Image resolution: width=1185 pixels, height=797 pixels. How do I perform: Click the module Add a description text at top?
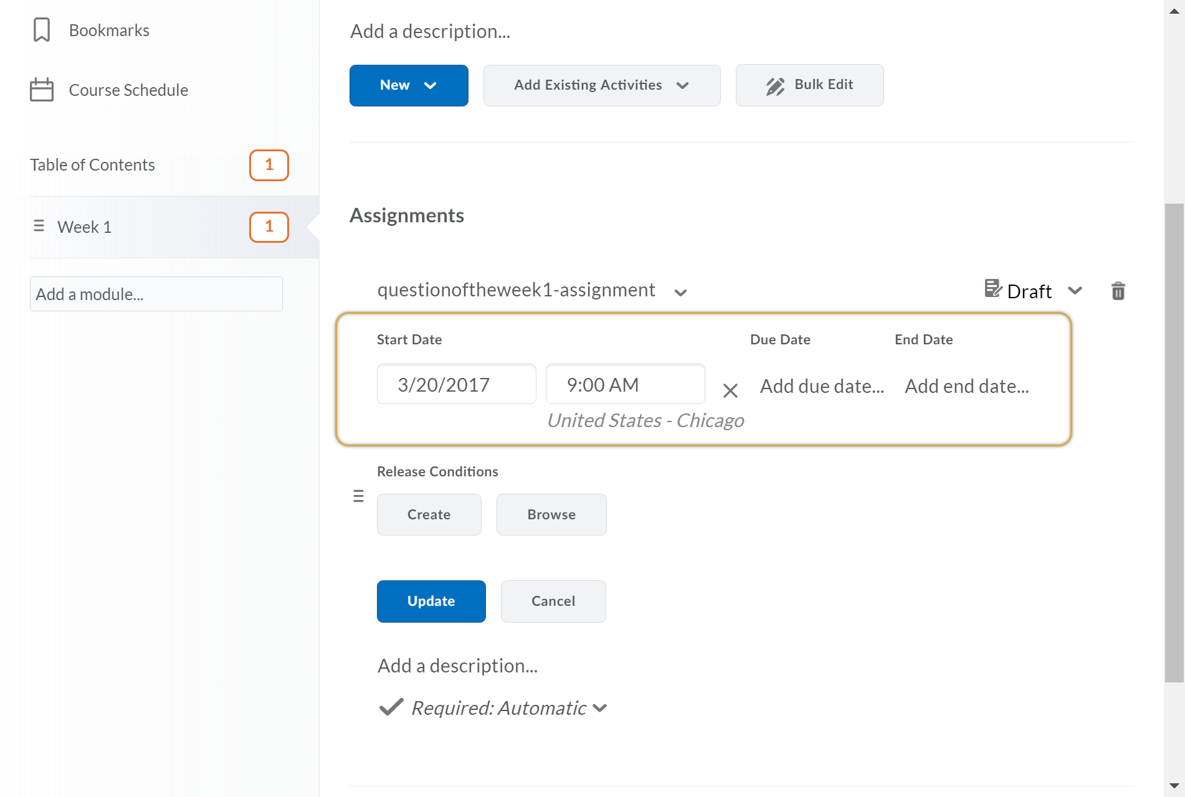430,31
